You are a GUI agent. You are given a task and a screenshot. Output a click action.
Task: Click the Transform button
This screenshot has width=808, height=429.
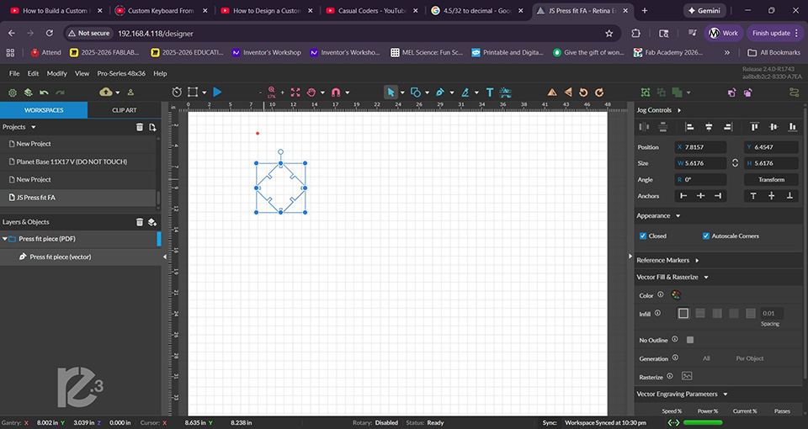tap(772, 179)
